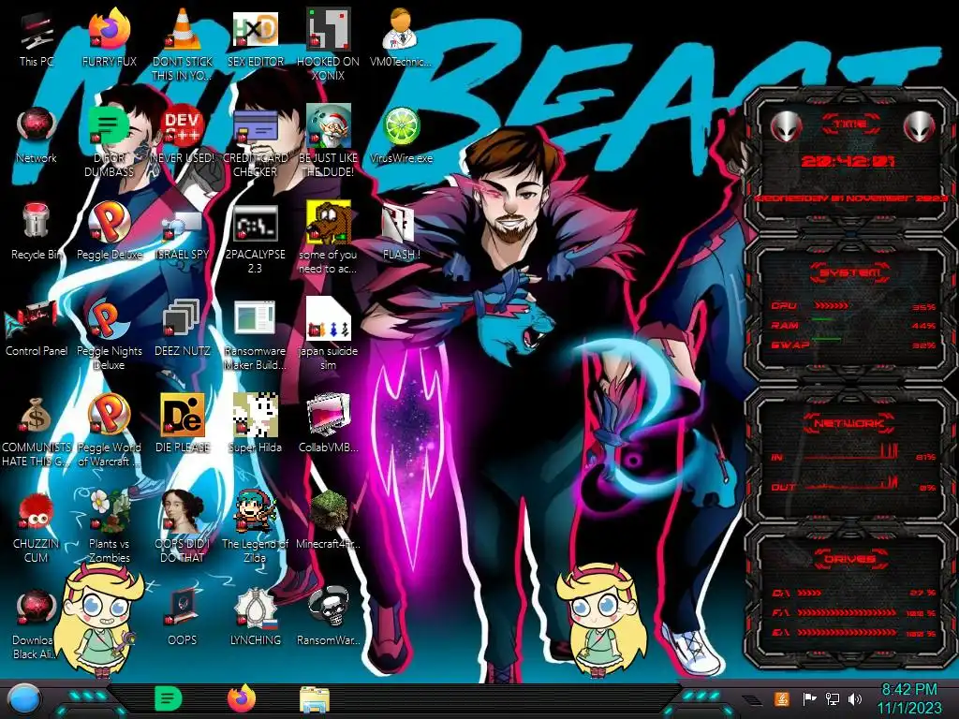This screenshot has width=959, height=719.
Task: Click the TIME header in the widget
Action: tap(850, 124)
